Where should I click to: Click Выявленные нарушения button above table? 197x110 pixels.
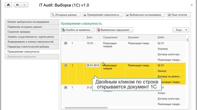(x=115, y=30)
